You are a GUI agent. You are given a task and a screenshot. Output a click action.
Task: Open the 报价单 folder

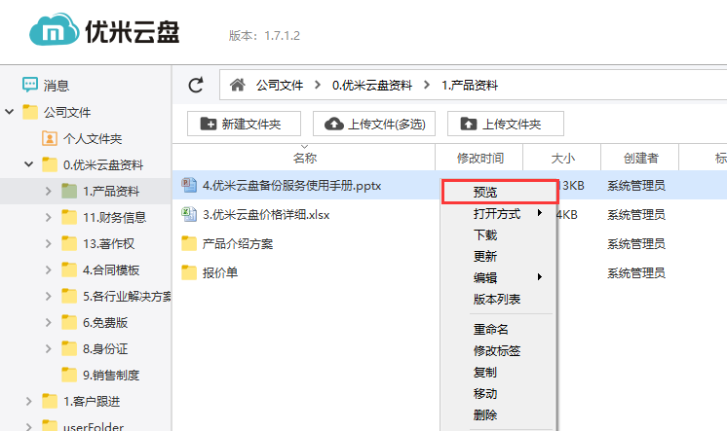218,272
